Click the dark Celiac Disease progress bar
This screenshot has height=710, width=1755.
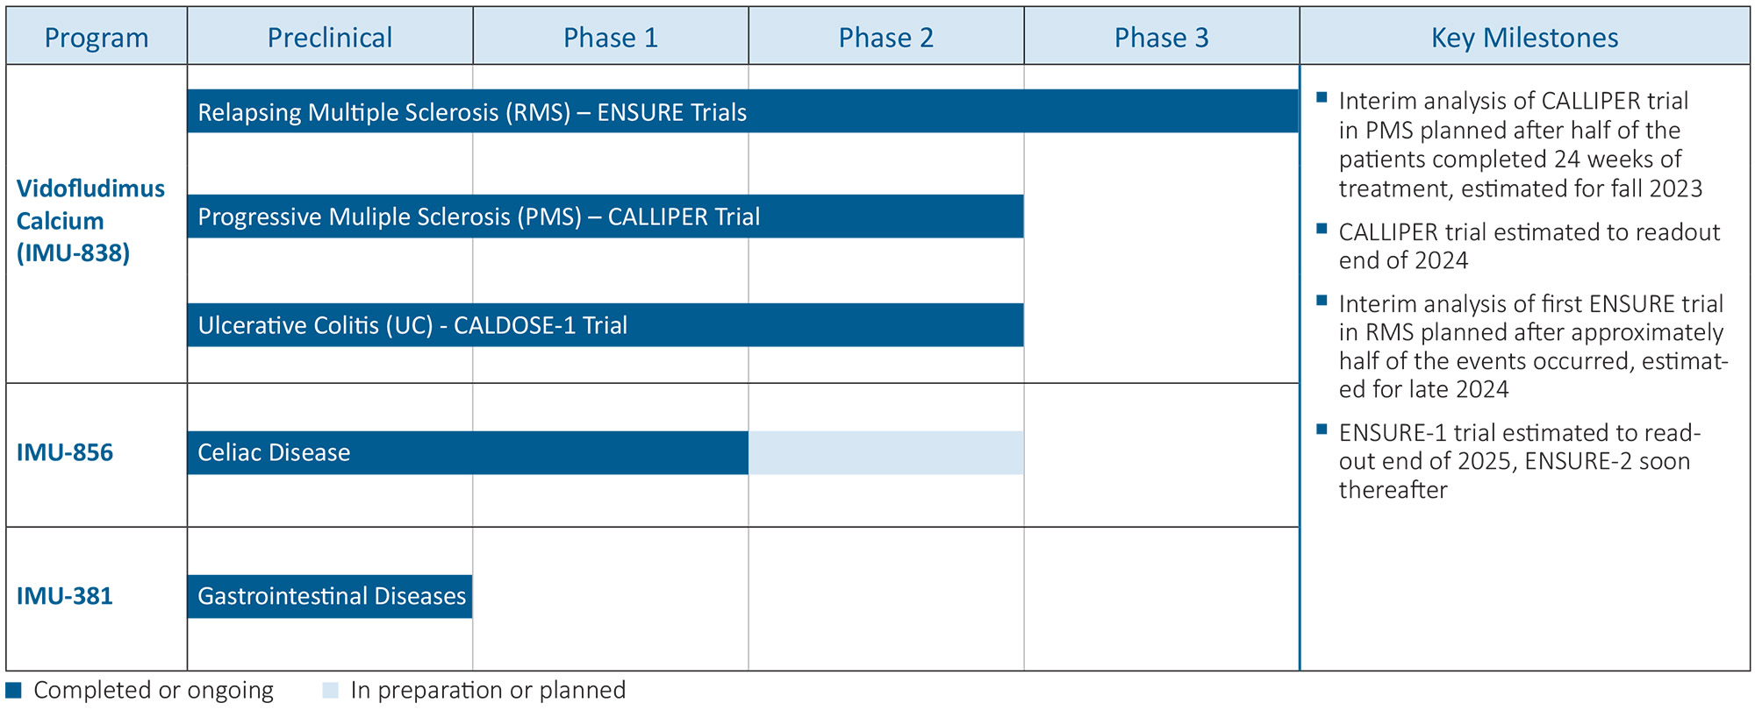(467, 452)
